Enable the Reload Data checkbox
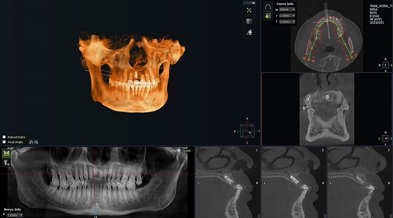 pyautogui.click(x=4, y=137)
